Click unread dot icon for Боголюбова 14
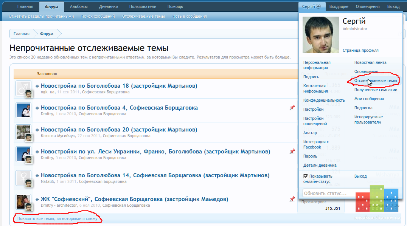 point(37,176)
